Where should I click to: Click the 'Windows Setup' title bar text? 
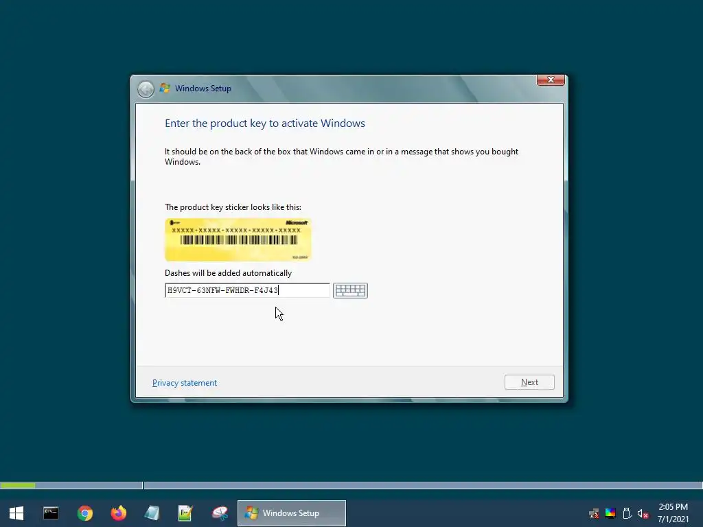(203, 89)
